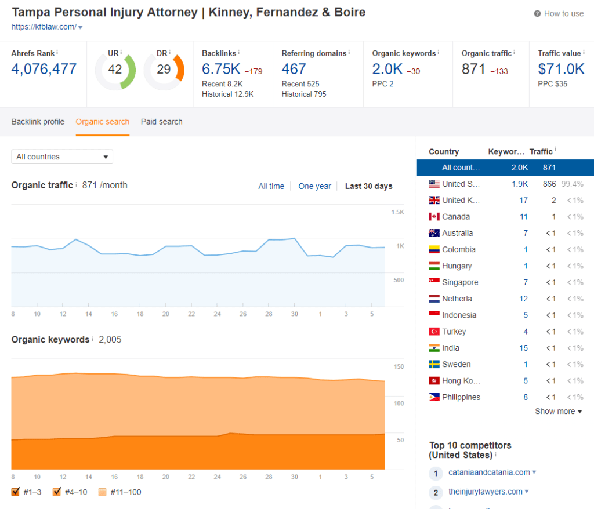Click the Organic traffic metric info icon
This screenshot has height=509, width=594.
point(514,53)
